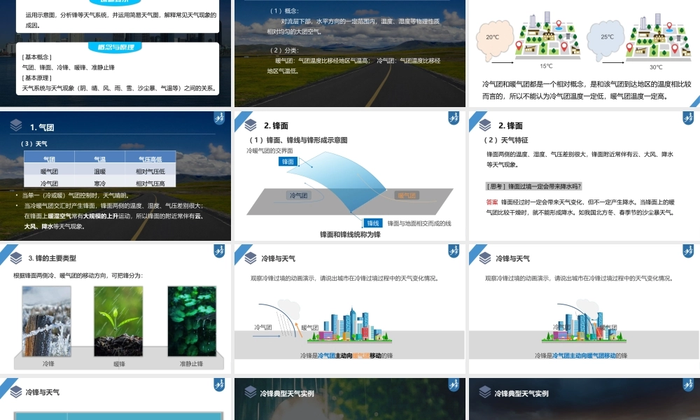Image resolution: width=700 pixels, height=420 pixels.
Task: Click the 冷气团 row in the air mass table
Action: pyautogui.click(x=49, y=183)
